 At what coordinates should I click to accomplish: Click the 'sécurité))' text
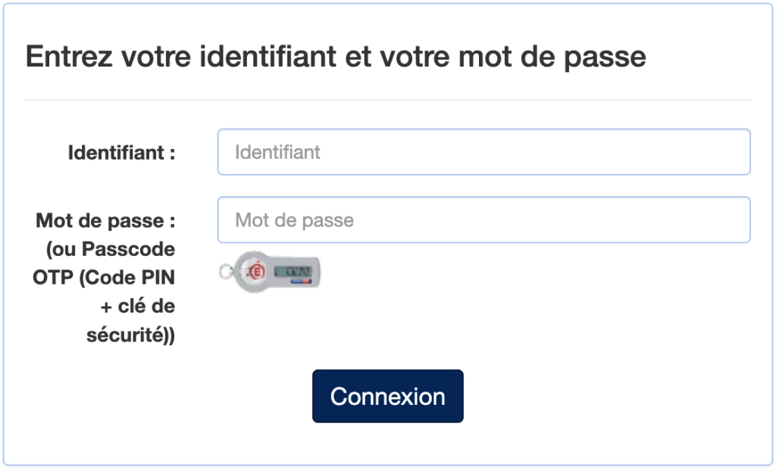(x=130, y=335)
